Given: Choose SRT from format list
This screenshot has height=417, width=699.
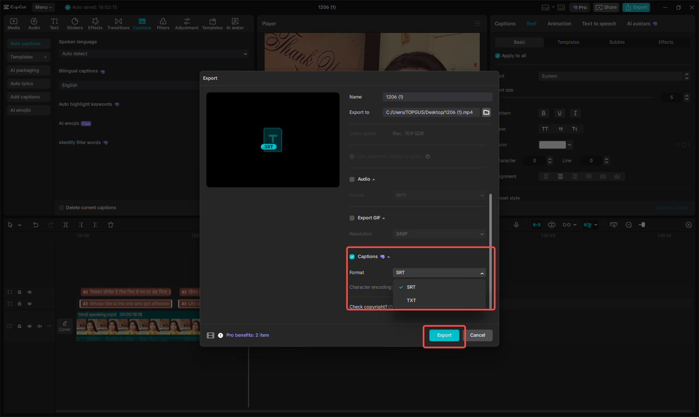Looking at the screenshot, I should (439, 287).
